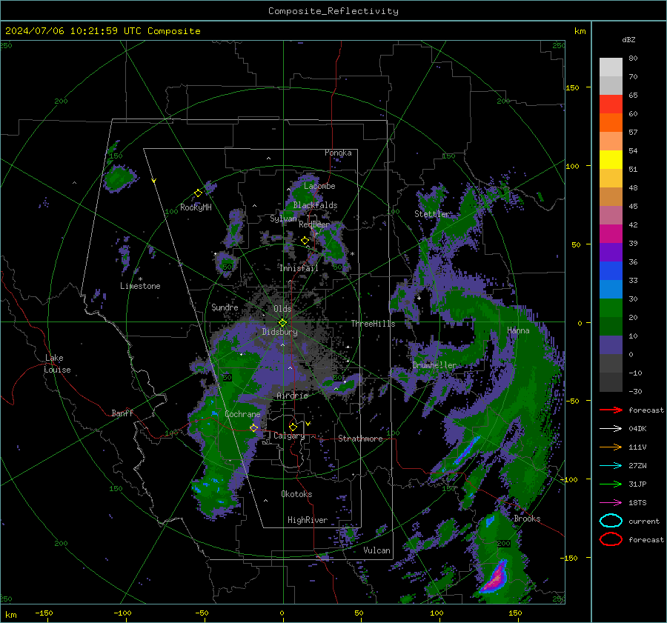Click the HighRiver city label
667x623 pixels.
(308, 520)
